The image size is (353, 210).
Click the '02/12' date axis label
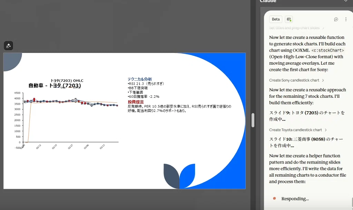(39, 147)
